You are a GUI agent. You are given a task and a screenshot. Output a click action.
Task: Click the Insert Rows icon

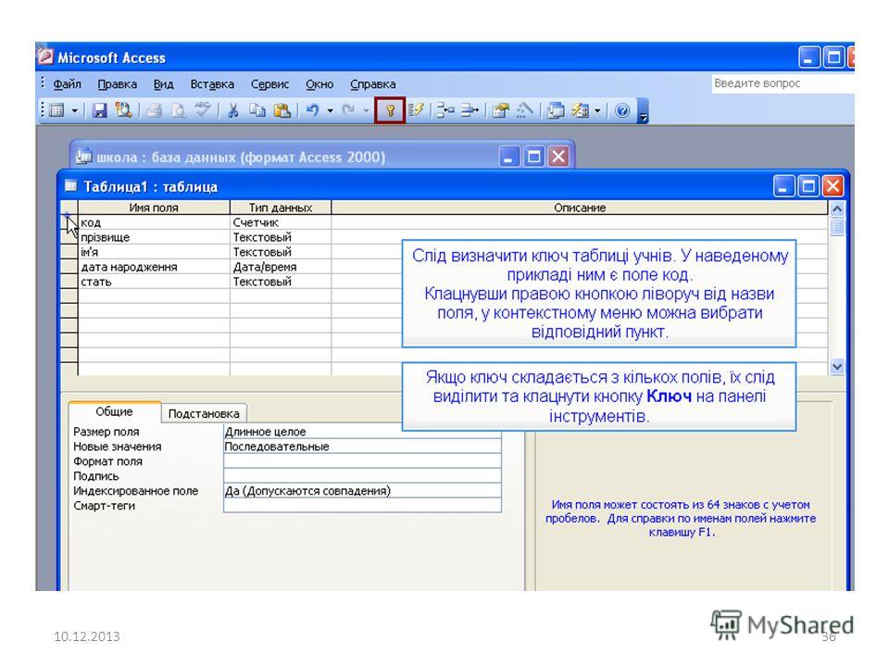pos(445,110)
